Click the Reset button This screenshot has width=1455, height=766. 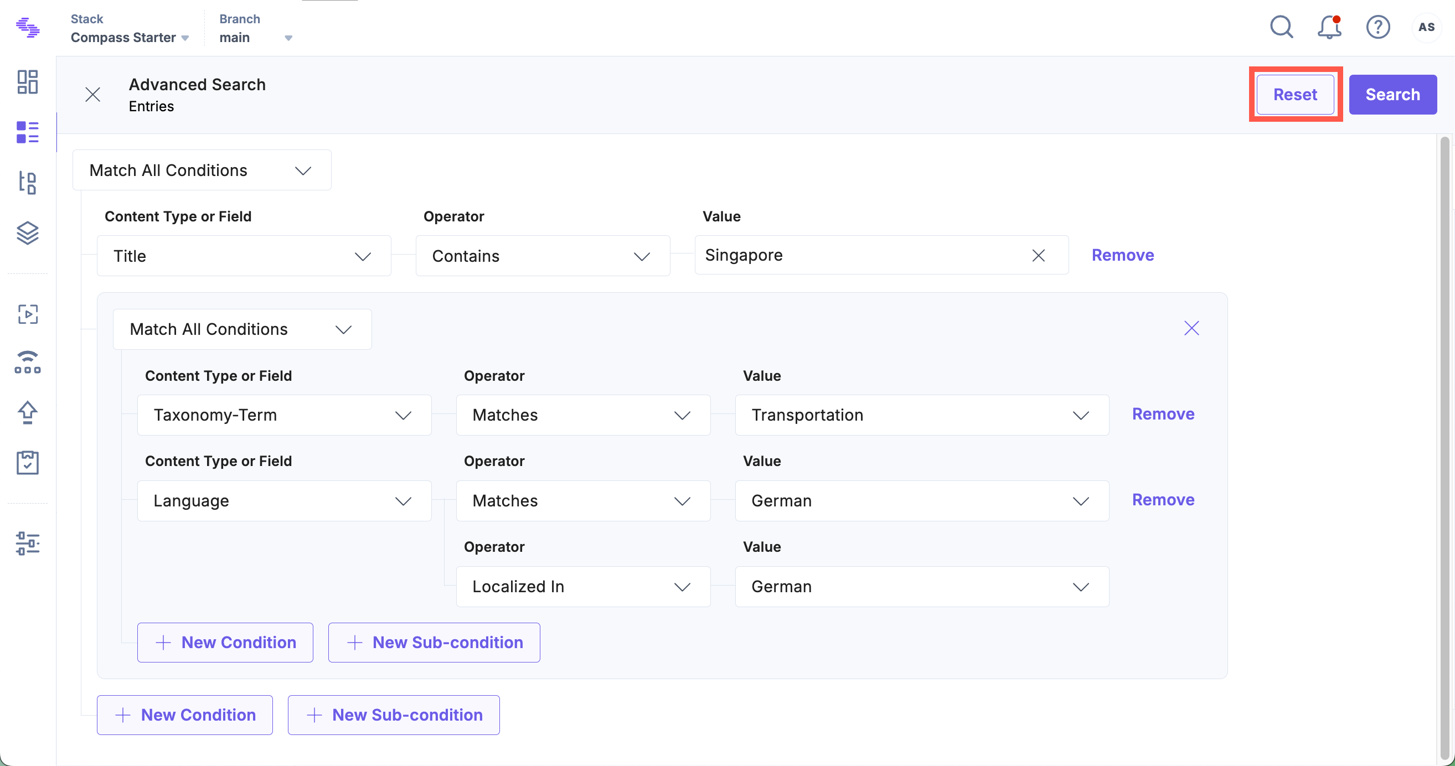click(x=1295, y=94)
